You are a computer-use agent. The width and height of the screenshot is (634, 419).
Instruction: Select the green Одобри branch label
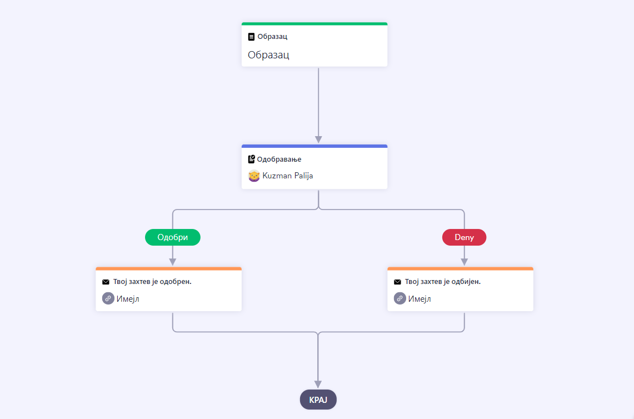click(173, 237)
